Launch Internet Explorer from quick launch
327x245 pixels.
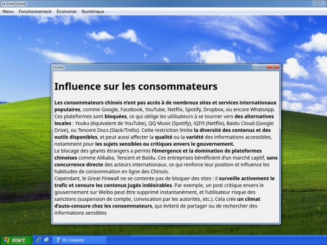39,240
